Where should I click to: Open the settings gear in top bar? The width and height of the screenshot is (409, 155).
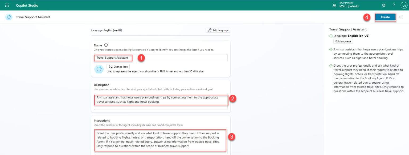384,5
